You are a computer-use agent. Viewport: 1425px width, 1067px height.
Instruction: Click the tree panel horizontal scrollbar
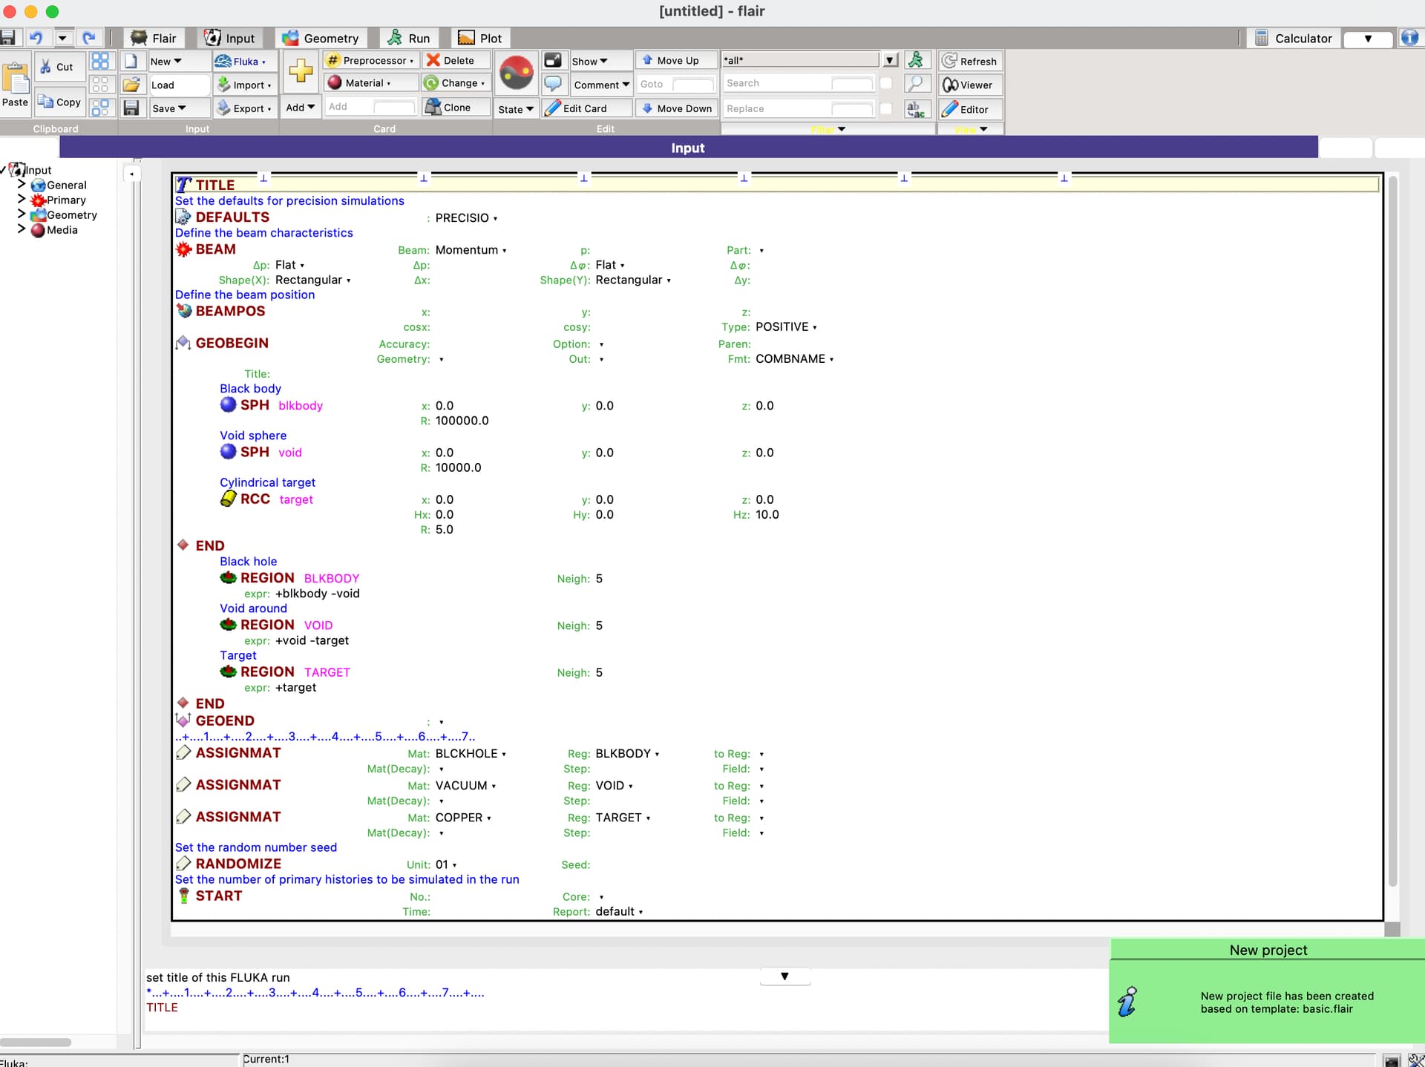(36, 1042)
